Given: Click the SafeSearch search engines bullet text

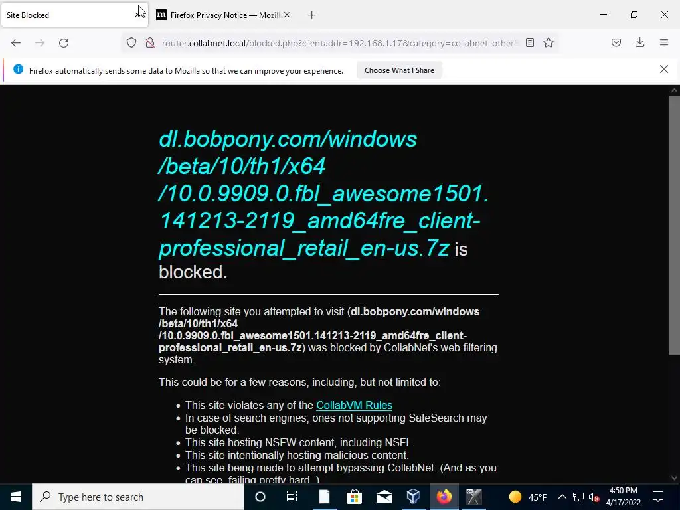Looking at the screenshot, I should pyautogui.click(x=336, y=424).
